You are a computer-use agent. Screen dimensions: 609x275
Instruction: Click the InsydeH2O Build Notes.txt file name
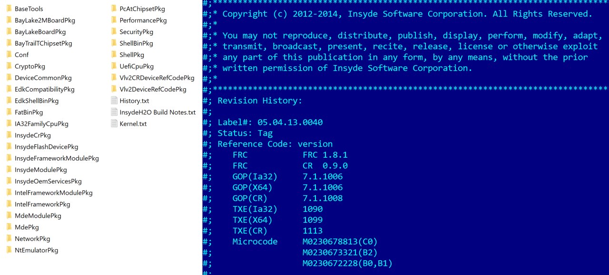157,112
